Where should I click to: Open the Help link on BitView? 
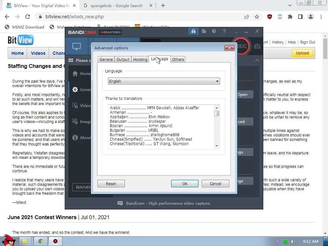[x=292, y=42]
